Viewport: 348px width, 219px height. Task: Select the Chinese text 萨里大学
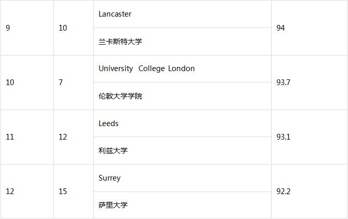tap(113, 205)
